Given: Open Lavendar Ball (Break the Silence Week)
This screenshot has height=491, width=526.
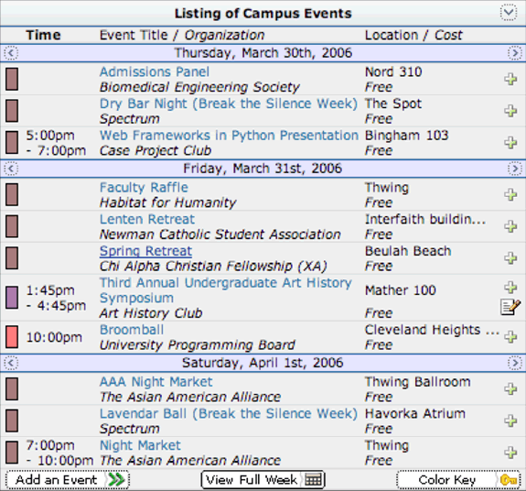Looking at the screenshot, I should tap(229, 414).
